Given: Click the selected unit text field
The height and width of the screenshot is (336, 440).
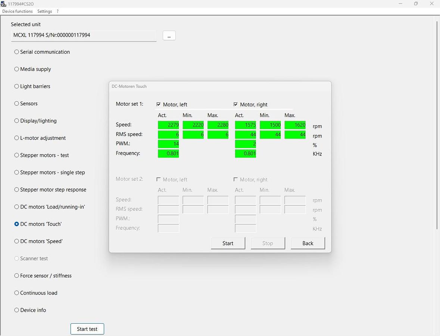Looking at the screenshot, I should click(x=84, y=35).
